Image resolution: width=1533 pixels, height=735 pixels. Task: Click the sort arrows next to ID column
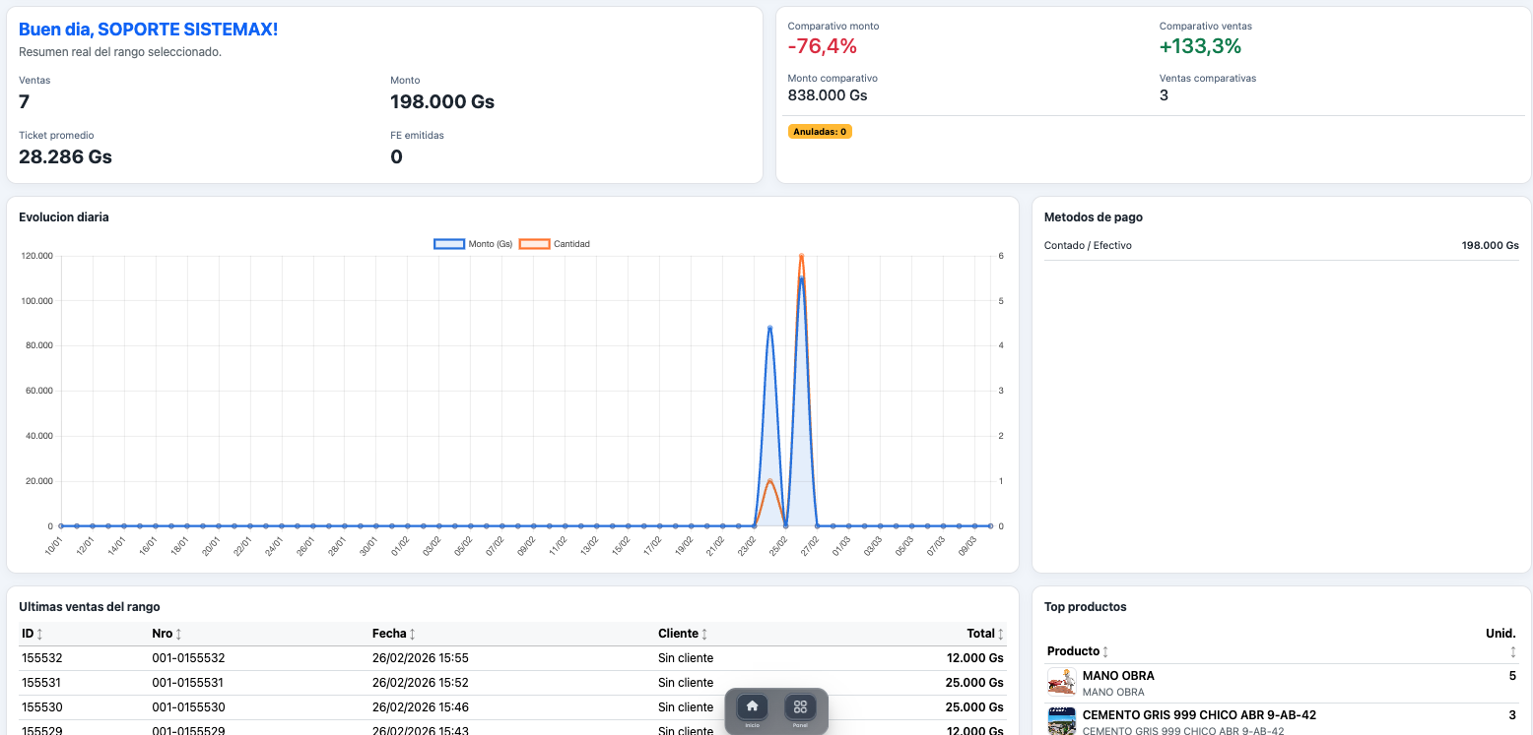39,635
